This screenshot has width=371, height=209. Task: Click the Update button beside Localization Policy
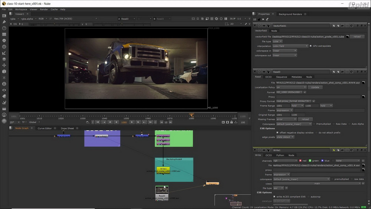click(x=315, y=87)
